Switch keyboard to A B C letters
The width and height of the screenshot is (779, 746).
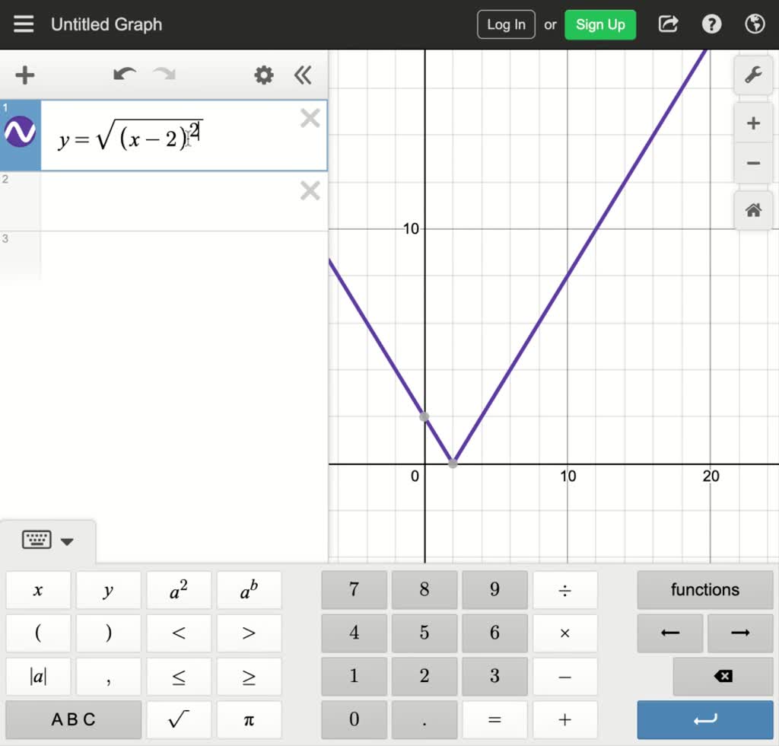coord(73,719)
